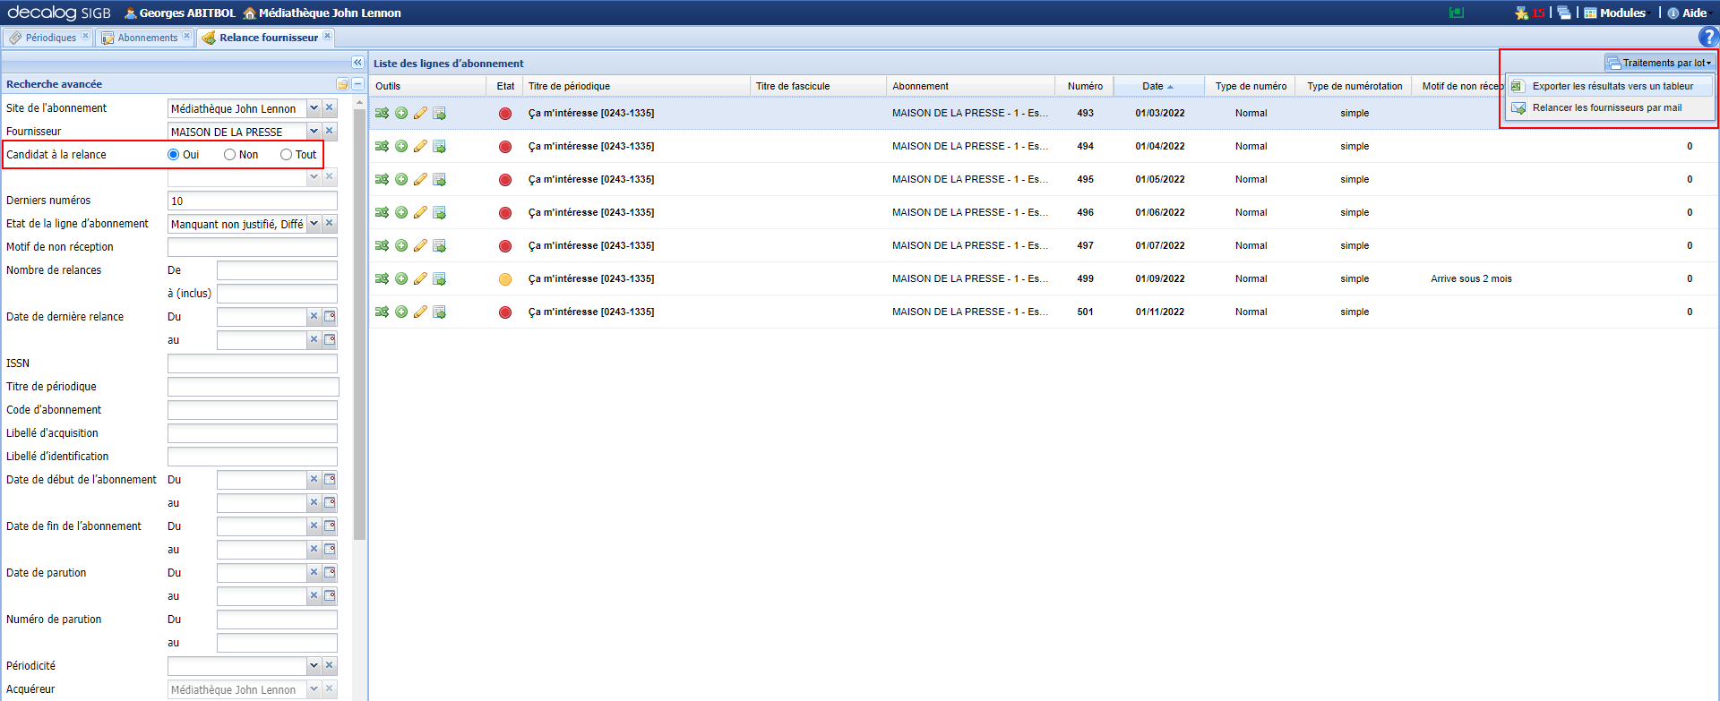Expand the Périodicité dropdown
This screenshot has width=1720, height=701.
click(314, 666)
